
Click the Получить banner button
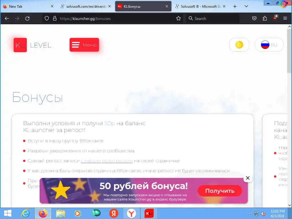[x=220, y=191]
